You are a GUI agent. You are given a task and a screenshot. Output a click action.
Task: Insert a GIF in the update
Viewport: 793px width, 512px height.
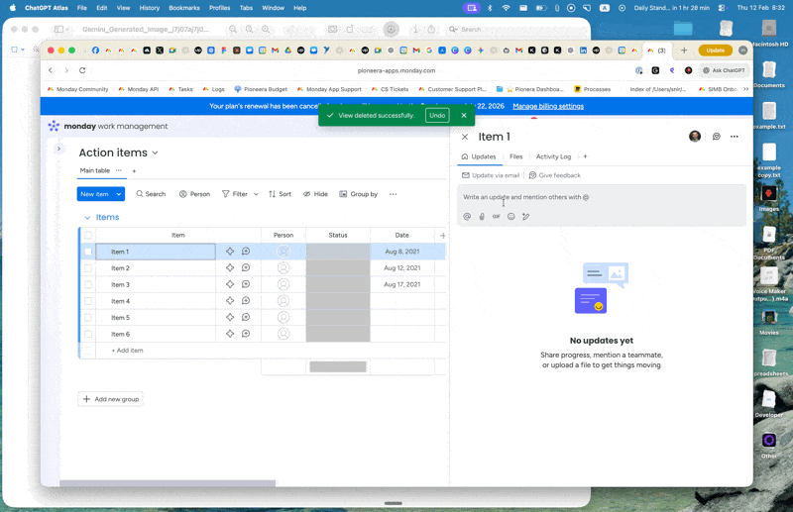point(497,216)
